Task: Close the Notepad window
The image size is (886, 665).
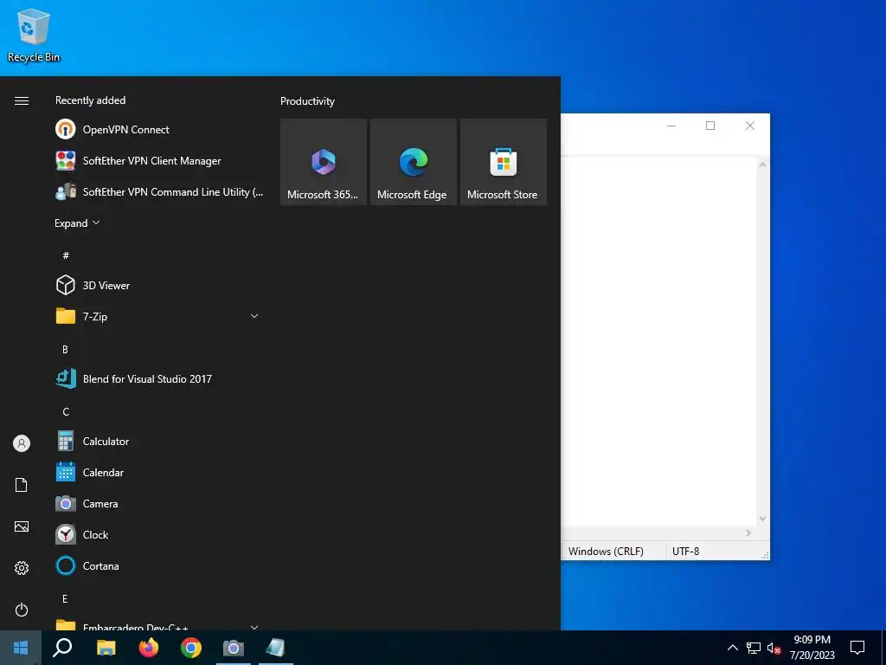Action: click(750, 126)
